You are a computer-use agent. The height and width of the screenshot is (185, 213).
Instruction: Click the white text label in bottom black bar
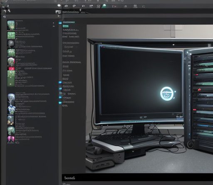(70, 178)
